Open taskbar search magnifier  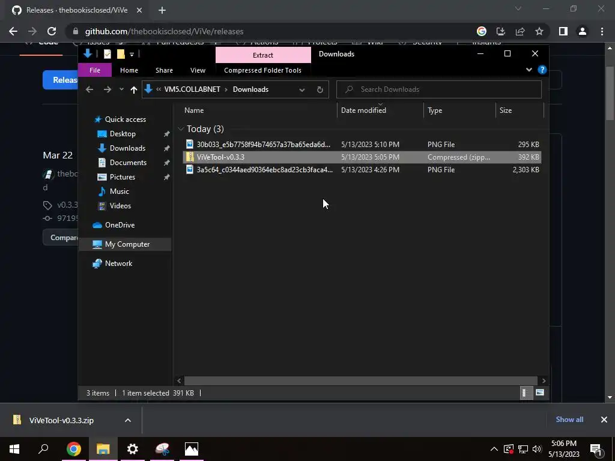[43, 449]
